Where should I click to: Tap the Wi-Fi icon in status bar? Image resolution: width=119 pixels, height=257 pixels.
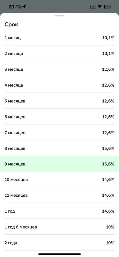click(99, 7)
